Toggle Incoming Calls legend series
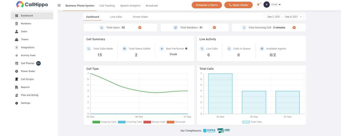Image resolution: width=341 pixels, height=136 pixels. 130,122
